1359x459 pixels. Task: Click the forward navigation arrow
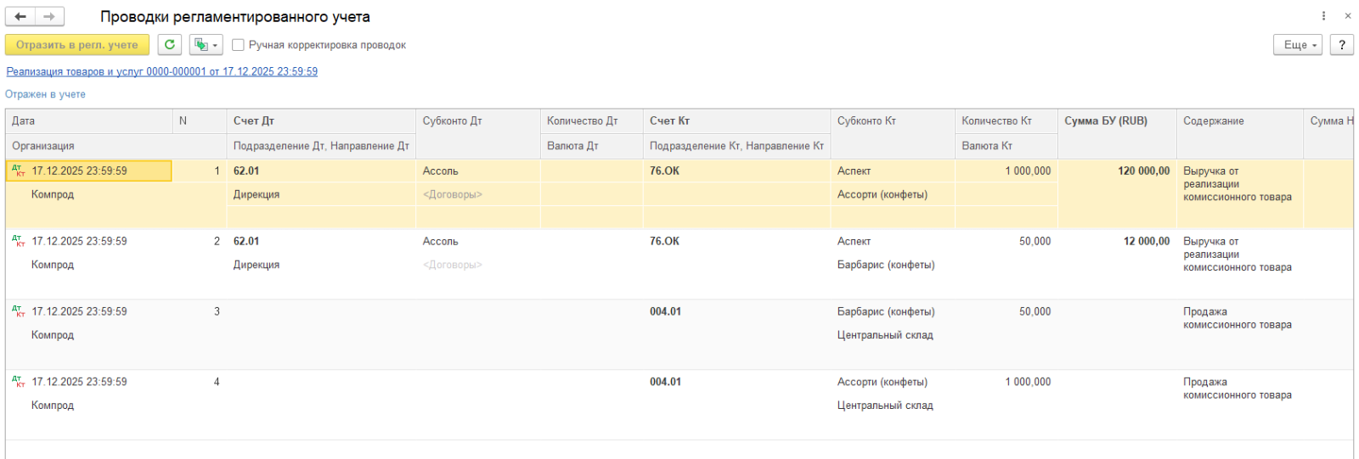tap(49, 16)
